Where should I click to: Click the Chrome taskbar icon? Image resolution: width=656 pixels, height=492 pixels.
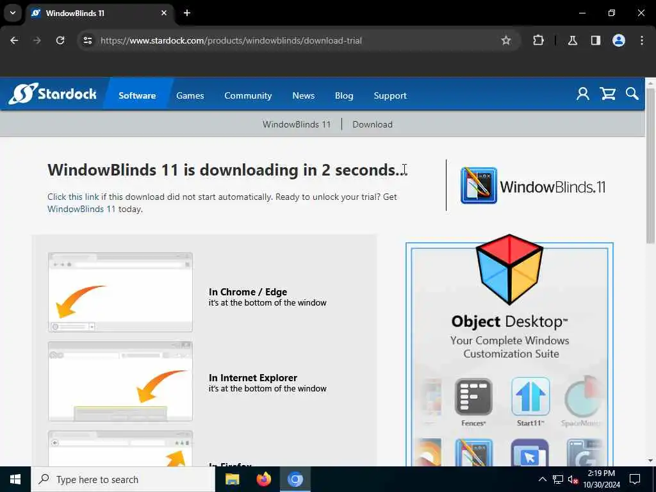tap(295, 479)
